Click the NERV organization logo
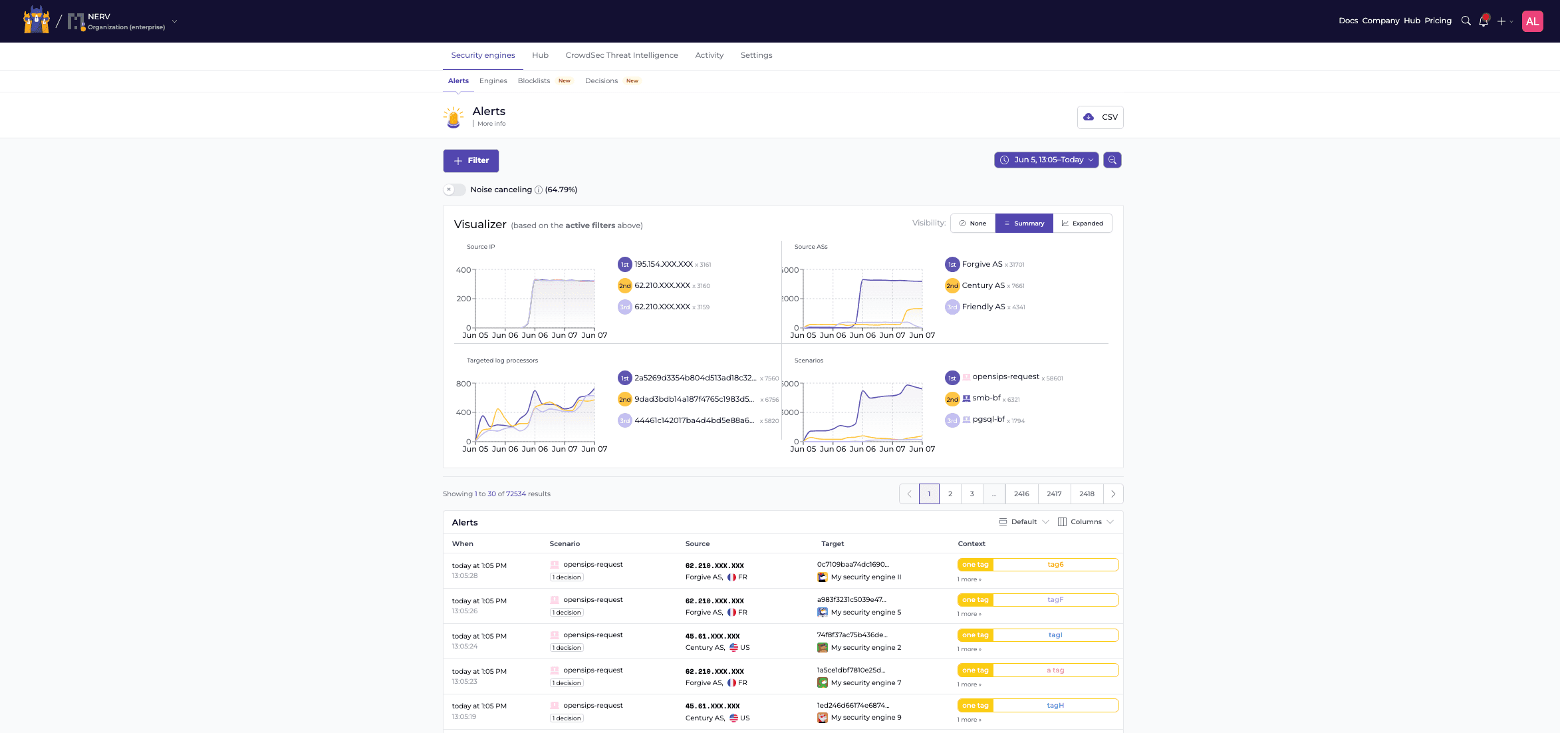Viewport: 1560px width, 733px height. click(76, 21)
